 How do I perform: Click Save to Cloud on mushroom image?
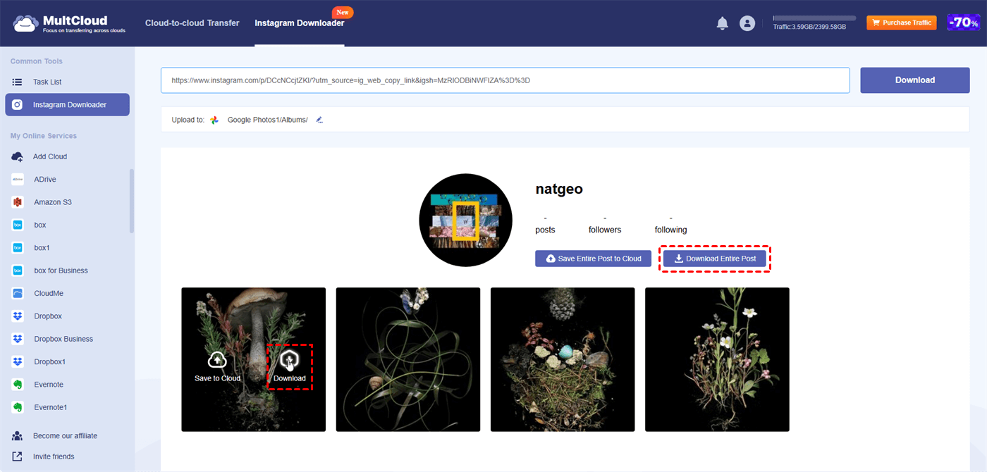click(217, 367)
